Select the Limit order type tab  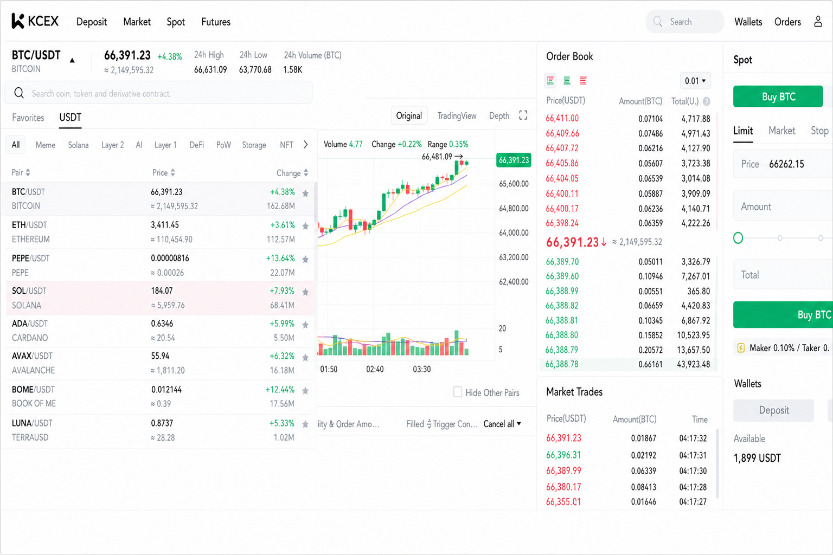pos(743,131)
